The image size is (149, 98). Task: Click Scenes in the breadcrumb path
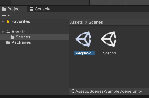[96, 22]
